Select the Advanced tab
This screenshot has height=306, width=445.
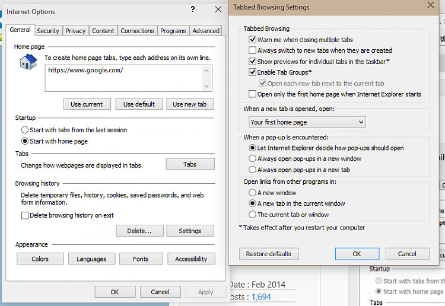(x=206, y=31)
